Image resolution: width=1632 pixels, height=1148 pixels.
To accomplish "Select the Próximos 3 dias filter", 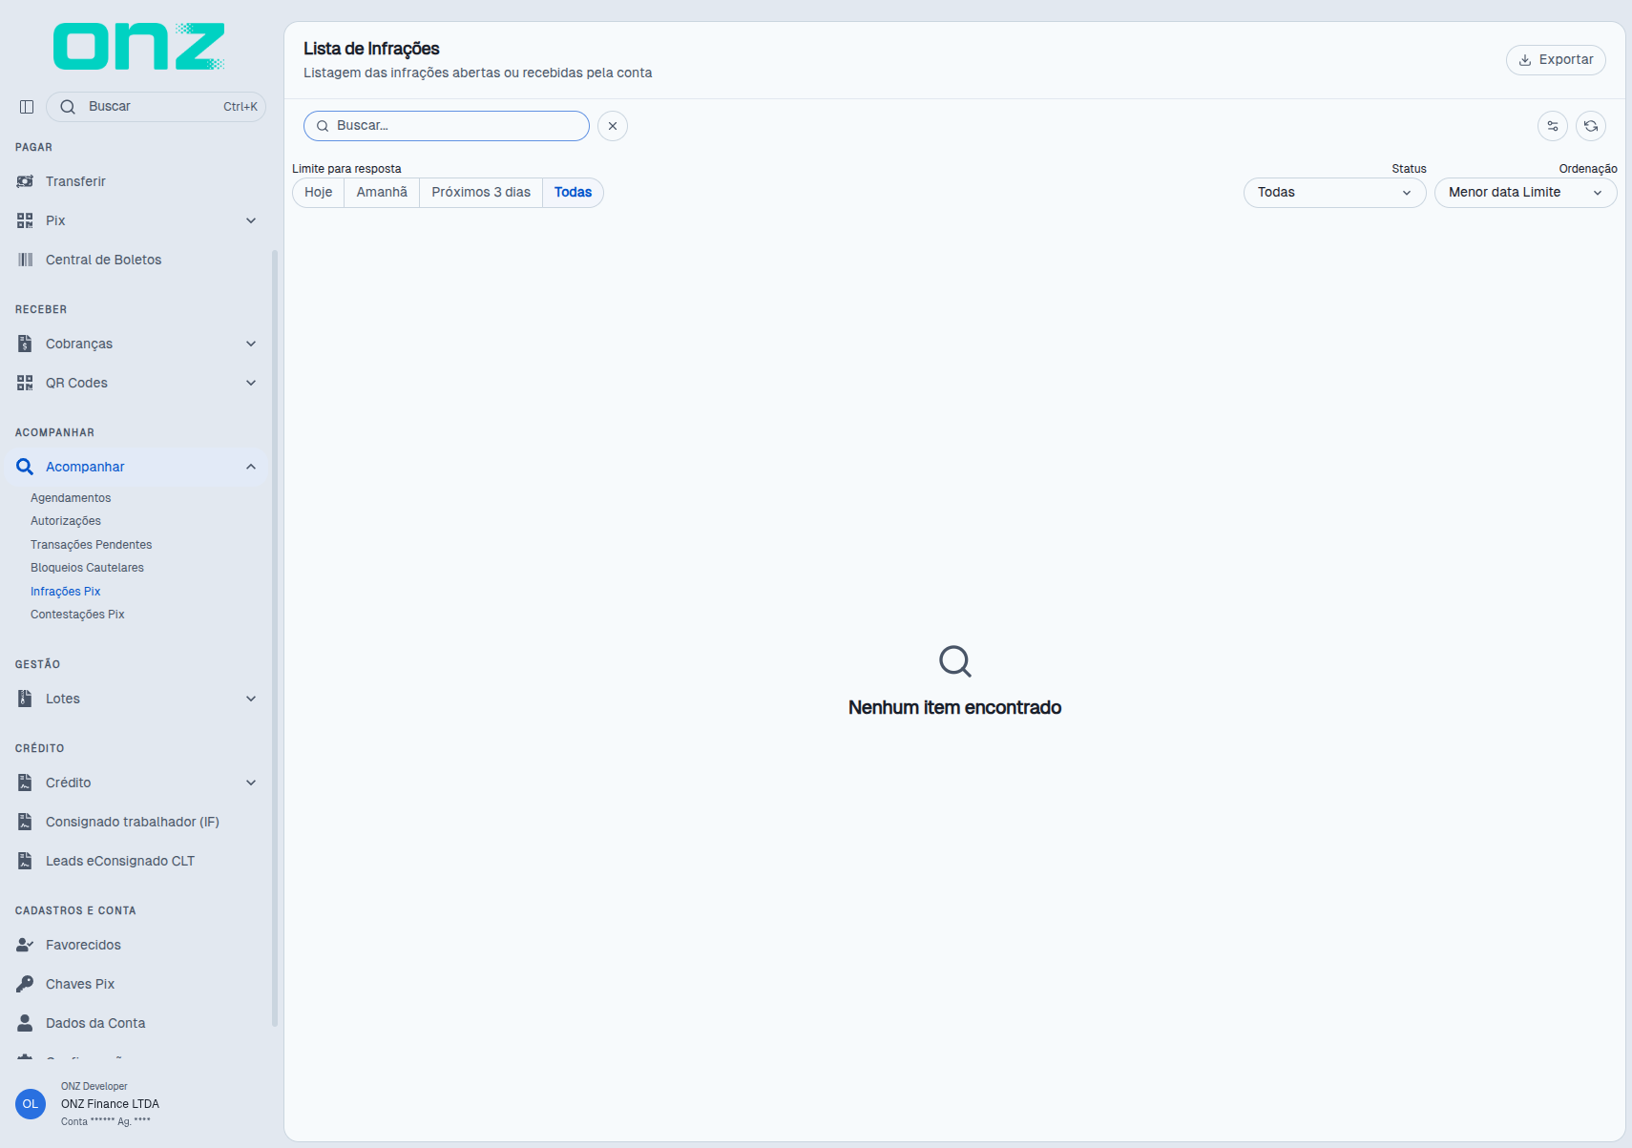I will coord(481,193).
